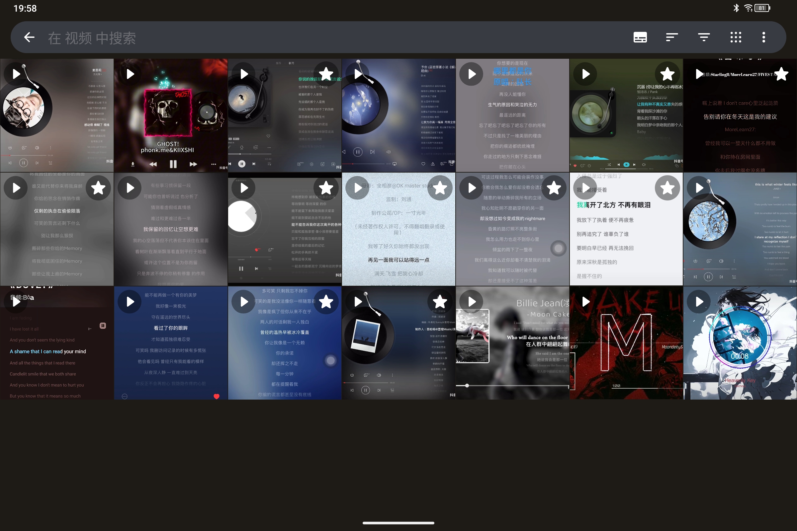
Task: Switch to card view layout in top toolbar
Action: [x=641, y=37]
